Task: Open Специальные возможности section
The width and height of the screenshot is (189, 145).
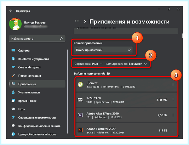Action: 37,118
